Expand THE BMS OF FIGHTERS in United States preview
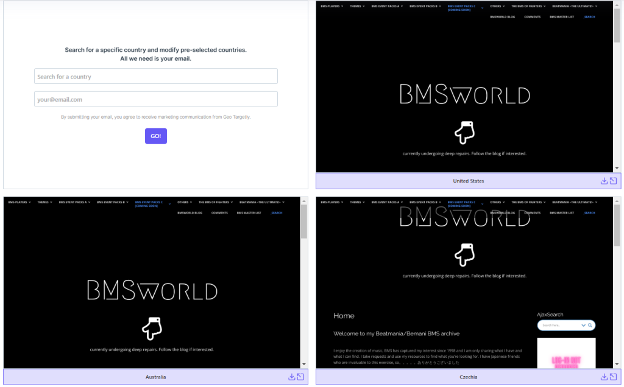The width and height of the screenshot is (624, 387). (x=528, y=6)
